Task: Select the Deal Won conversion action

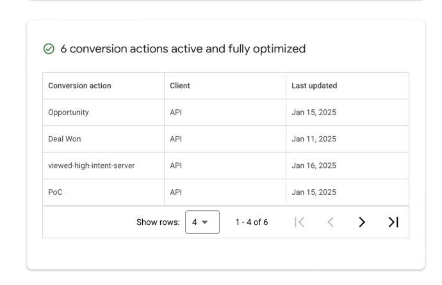Action: click(x=65, y=139)
